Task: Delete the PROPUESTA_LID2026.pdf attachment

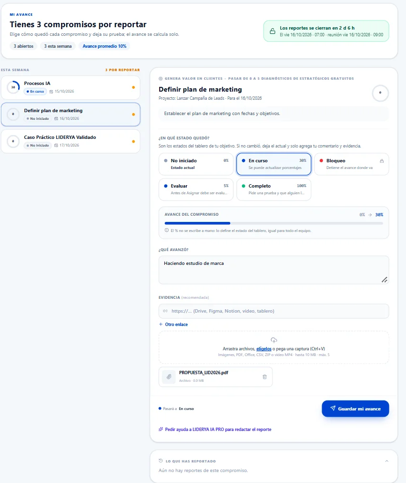Action: coord(264,377)
